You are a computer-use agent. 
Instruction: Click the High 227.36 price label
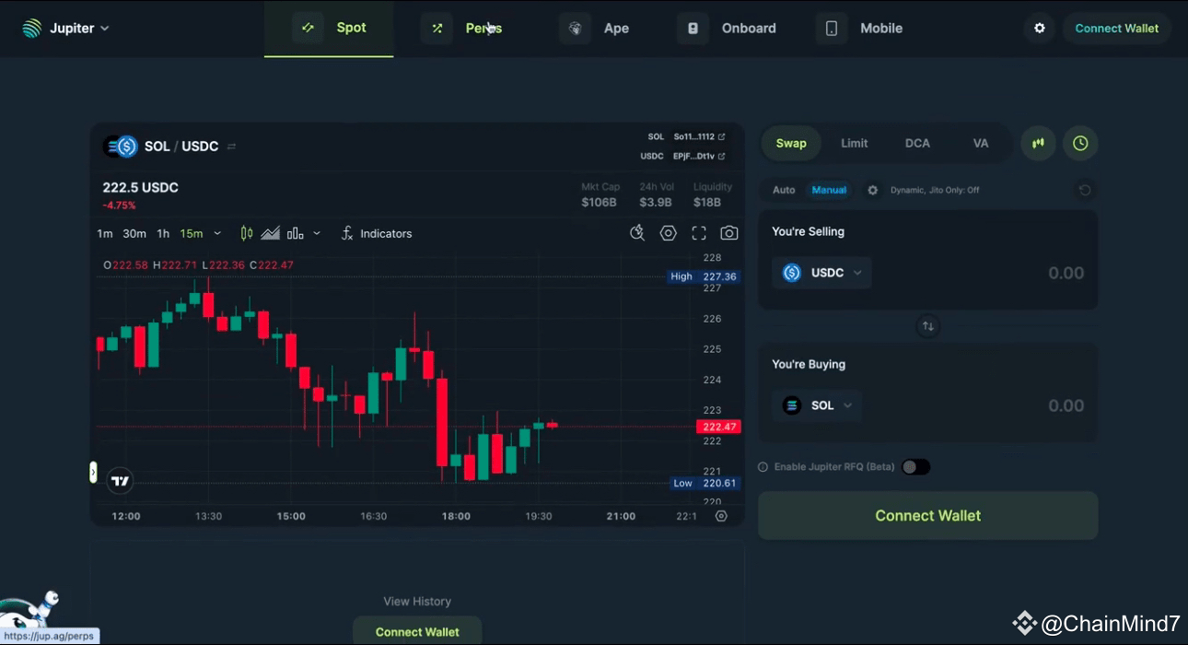[705, 276]
